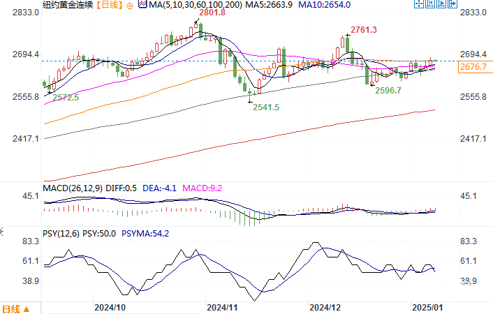The image size is (493, 314).
Task: Click the shift-chart-backward icon in top toolbar
Action: point(429,3)
